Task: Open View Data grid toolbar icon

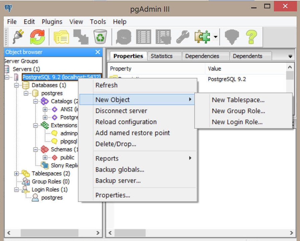Action: point(143,37)
